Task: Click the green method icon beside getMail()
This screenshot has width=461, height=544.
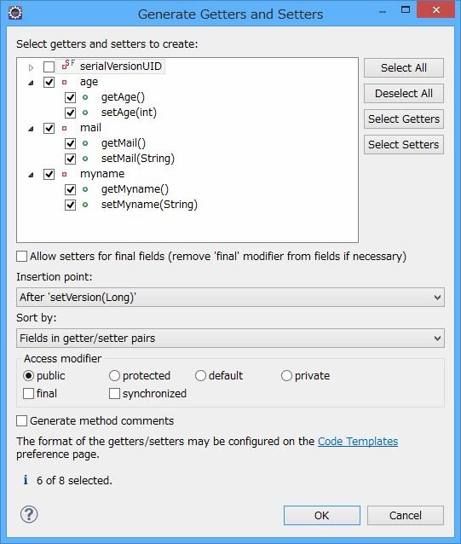Action: (x=85, y=143)
